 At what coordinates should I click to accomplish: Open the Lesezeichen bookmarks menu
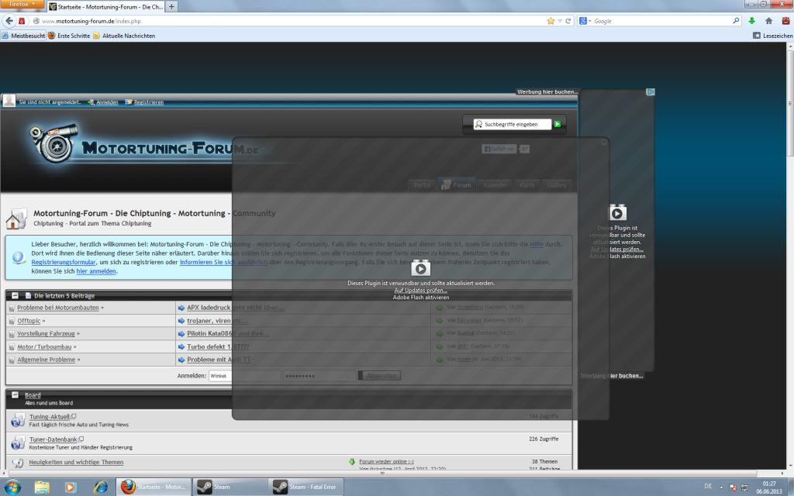click(773, 36)
